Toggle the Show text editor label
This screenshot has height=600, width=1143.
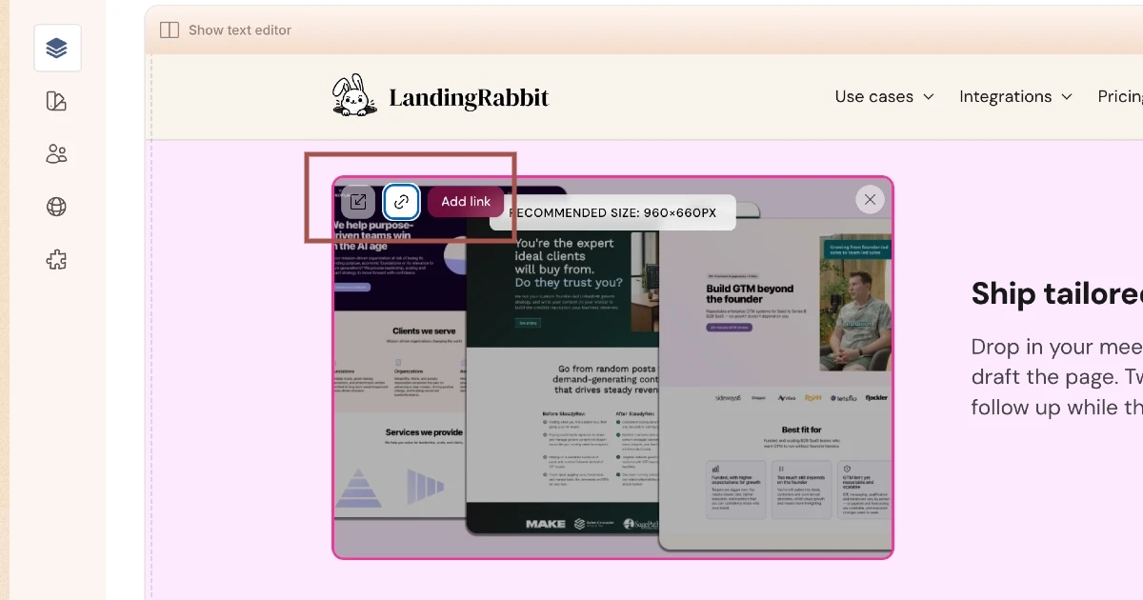pyautogui.click(x=240, y=30)
